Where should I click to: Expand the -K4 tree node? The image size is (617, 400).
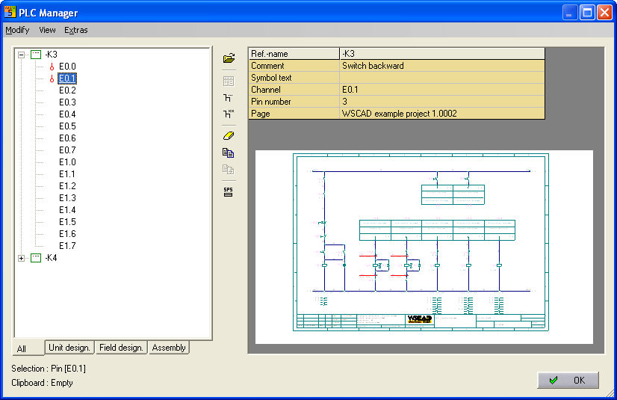tap(21, 258)
